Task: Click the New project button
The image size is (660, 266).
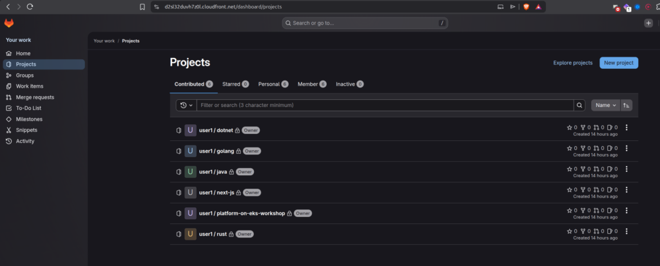Action: click(x=619, y=63)
